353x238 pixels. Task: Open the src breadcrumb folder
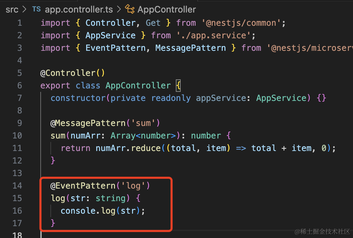coord(12,9)
